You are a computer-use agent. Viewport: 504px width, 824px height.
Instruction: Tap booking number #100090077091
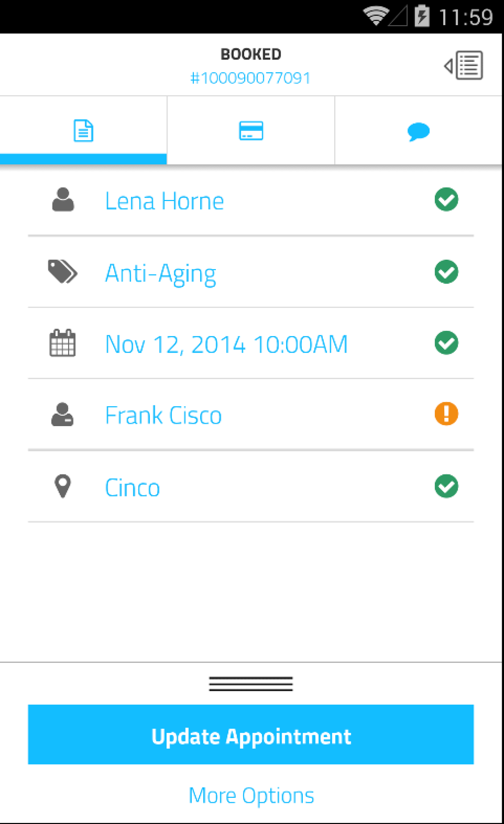251,78
